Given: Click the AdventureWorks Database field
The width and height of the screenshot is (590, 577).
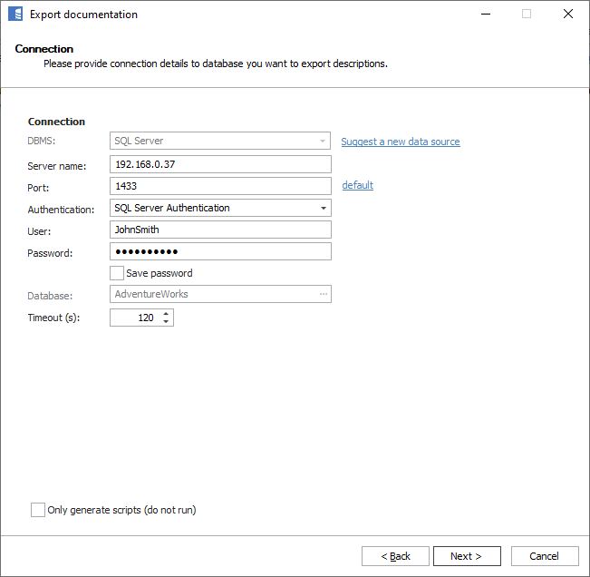Looking at the screenshot, I should tap(211, 294).
